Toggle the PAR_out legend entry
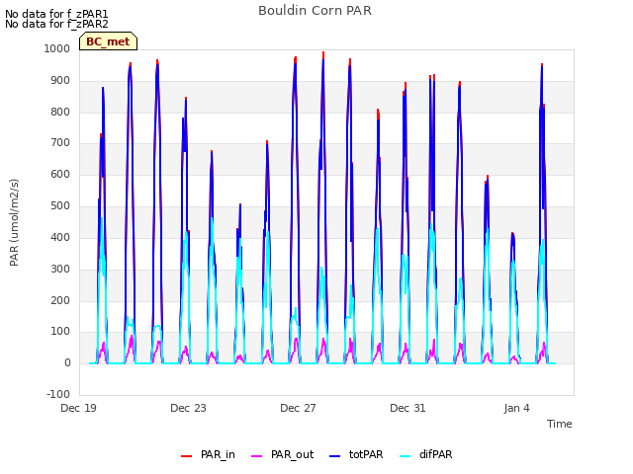The height and width of the screenshot is (474, 633). pos(282,454)
